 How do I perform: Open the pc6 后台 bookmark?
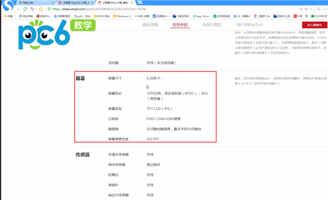[x=82, y=16]
